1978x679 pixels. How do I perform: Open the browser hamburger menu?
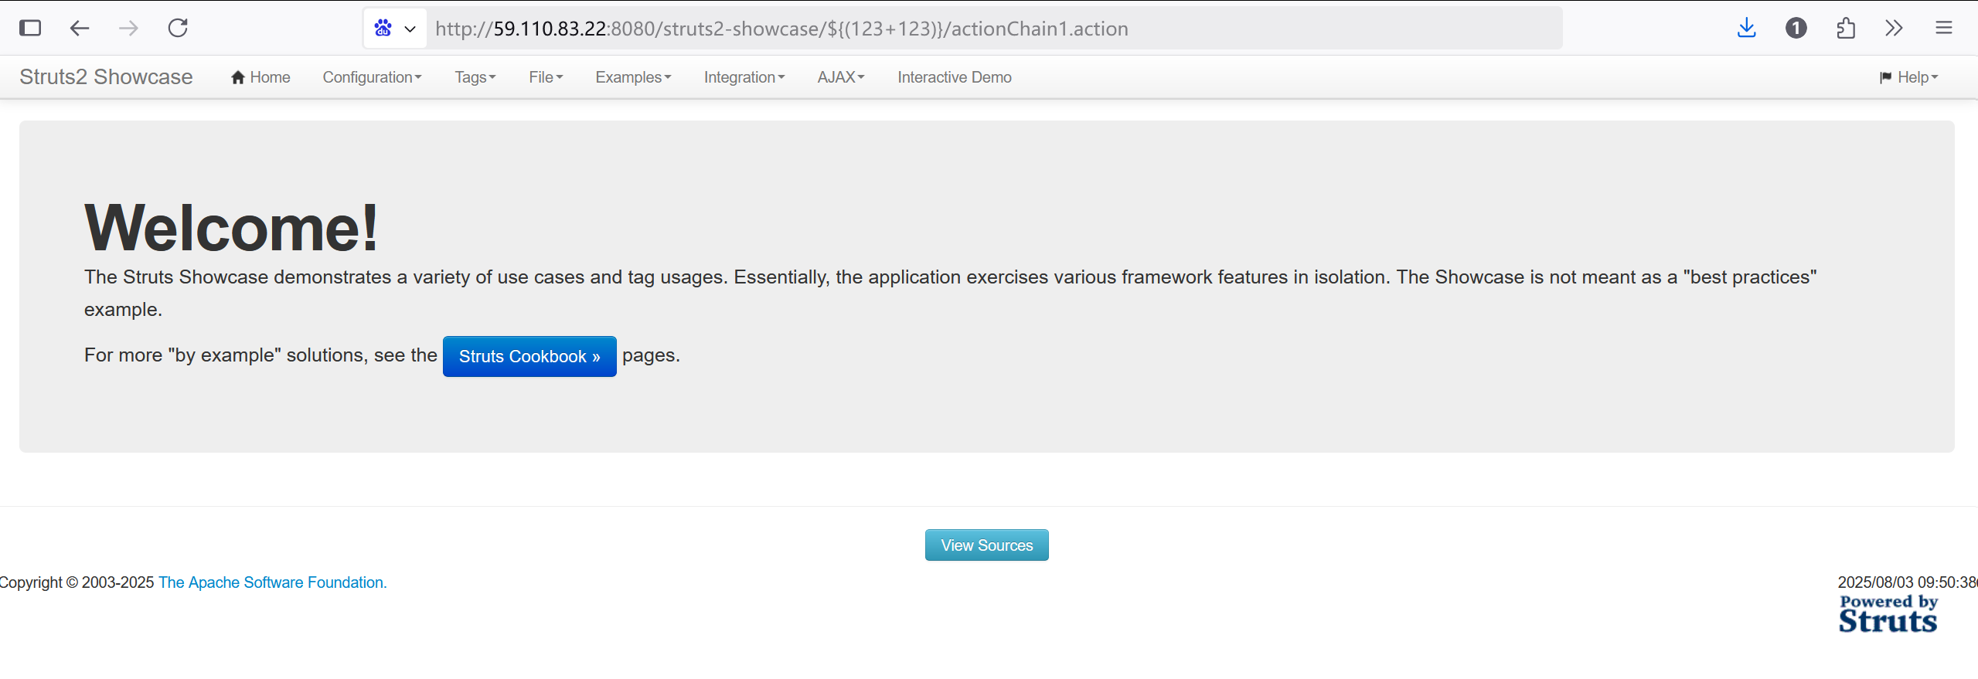pyautogui.click(x=1944, y=29)
